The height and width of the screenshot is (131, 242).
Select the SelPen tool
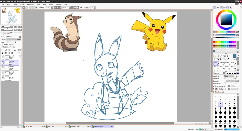(x=228, y=68)
